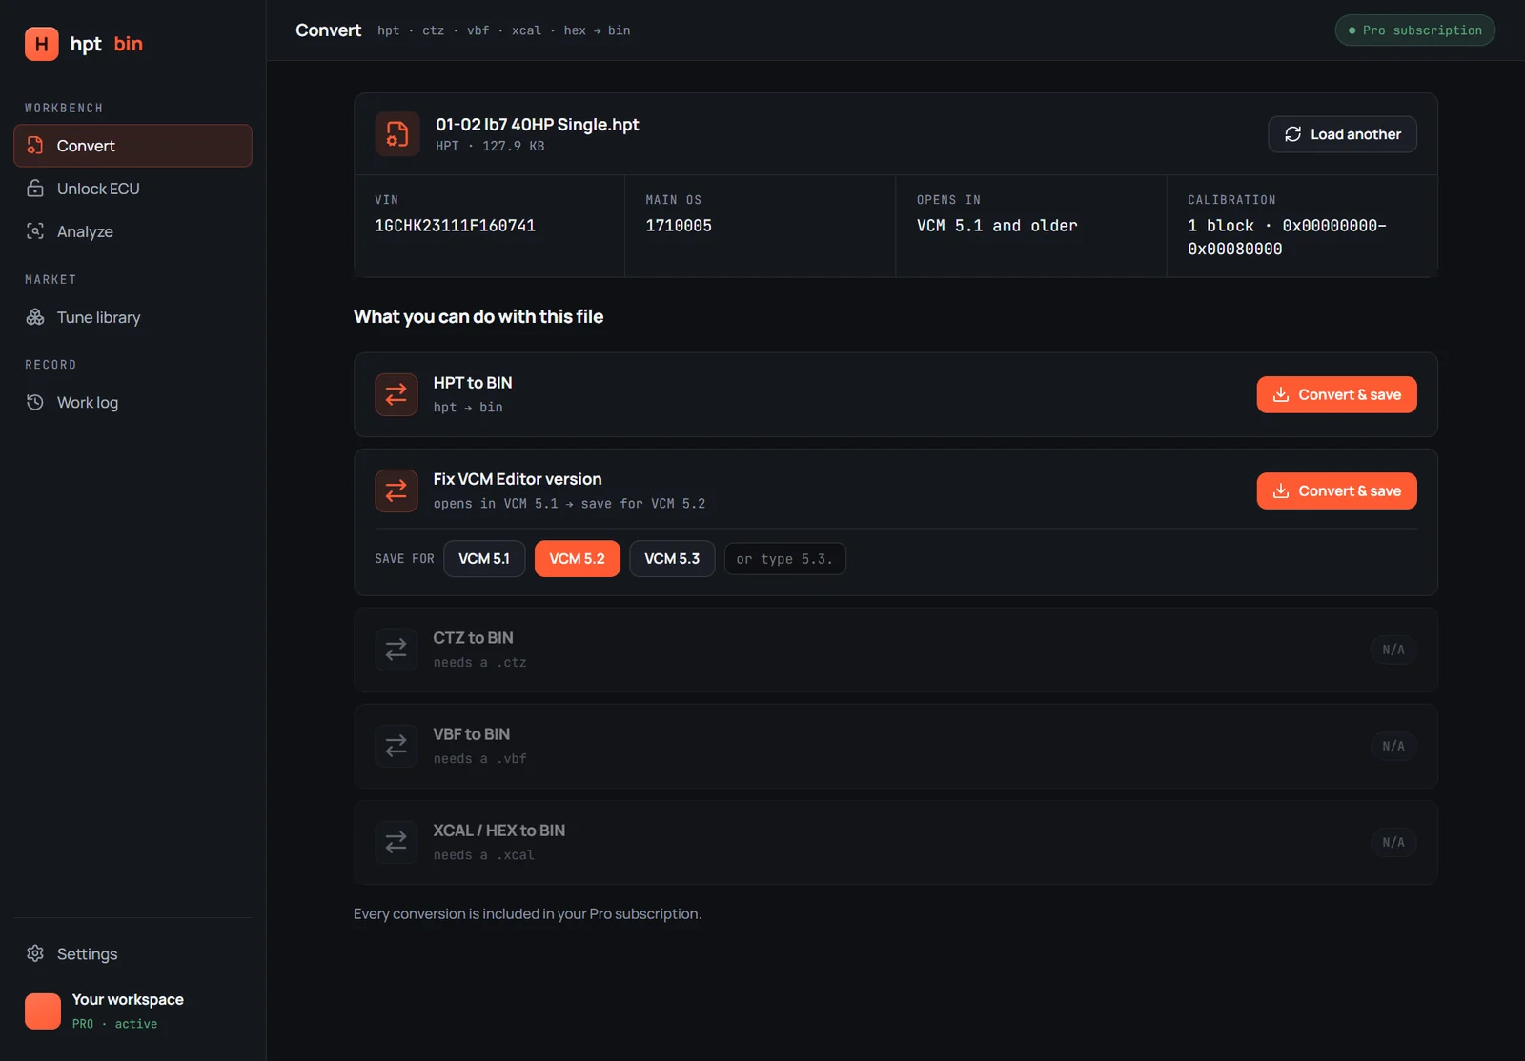This screenshot has height=1061, width=1525.
Task: Select VCM 5.2 as save target
Action: (578, 559)
